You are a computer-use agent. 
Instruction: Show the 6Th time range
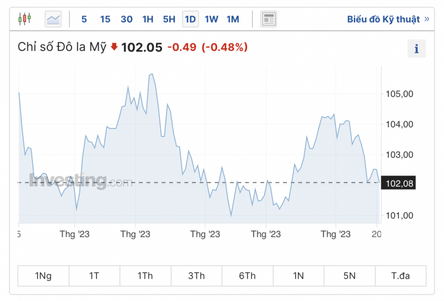point(248,276)
